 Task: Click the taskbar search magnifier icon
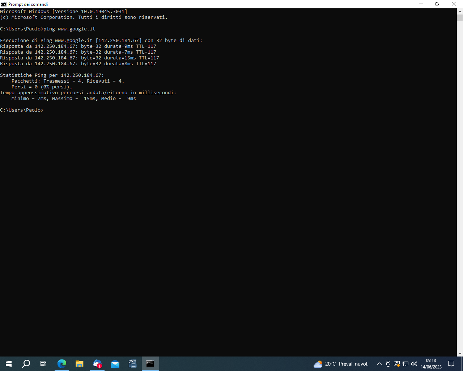26,364
